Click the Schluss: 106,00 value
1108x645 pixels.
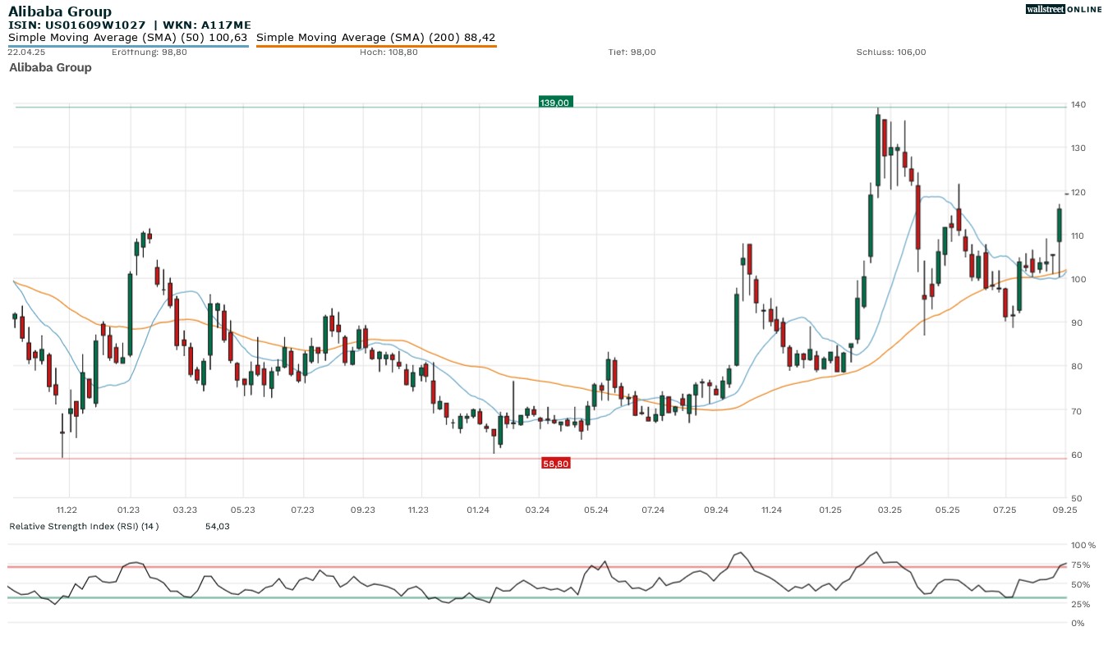[x=891, y=53]
